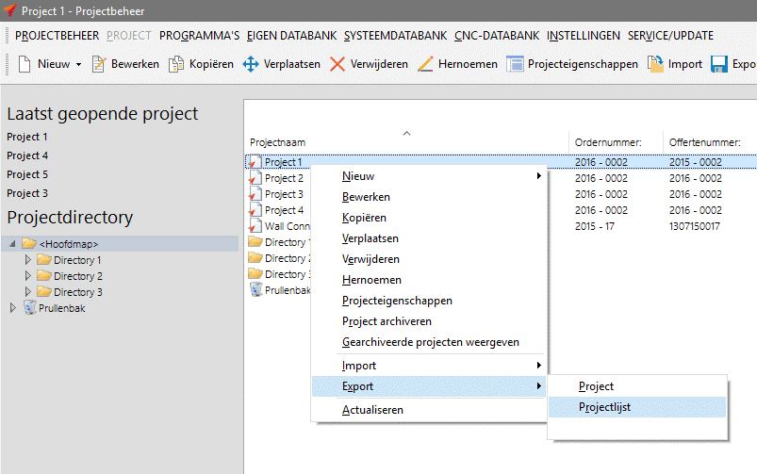Expand Directory 1 in the project tree
The width and height of the screenshot is (757, 474).
(28, 260)
